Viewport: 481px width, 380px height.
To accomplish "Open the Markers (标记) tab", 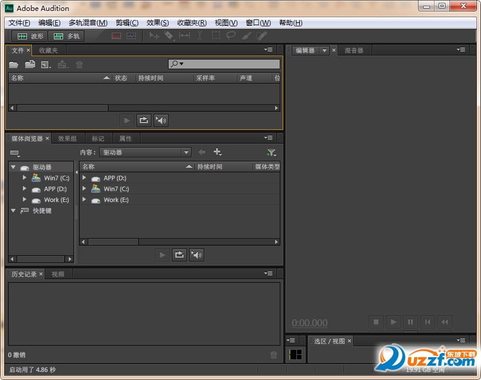I will (x=98, y=138).
